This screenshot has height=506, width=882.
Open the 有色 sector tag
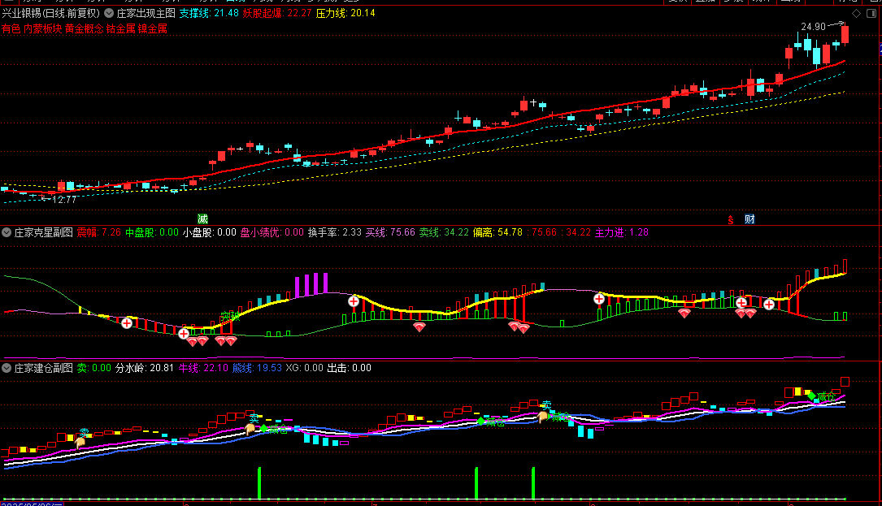tap(11, 28)
